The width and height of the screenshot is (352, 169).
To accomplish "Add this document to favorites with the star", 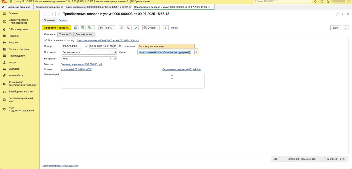I will click(x=59, y=14).
